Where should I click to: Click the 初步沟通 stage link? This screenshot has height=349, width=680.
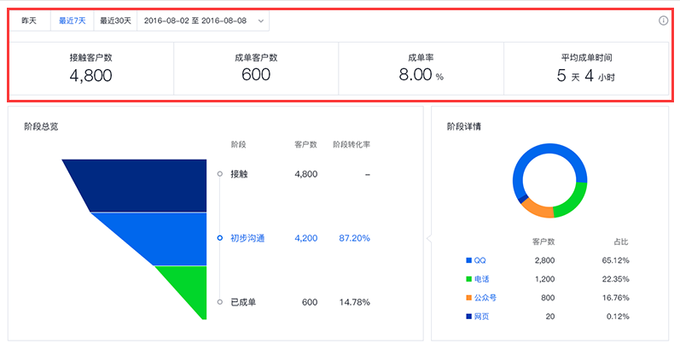coord(247,238)
